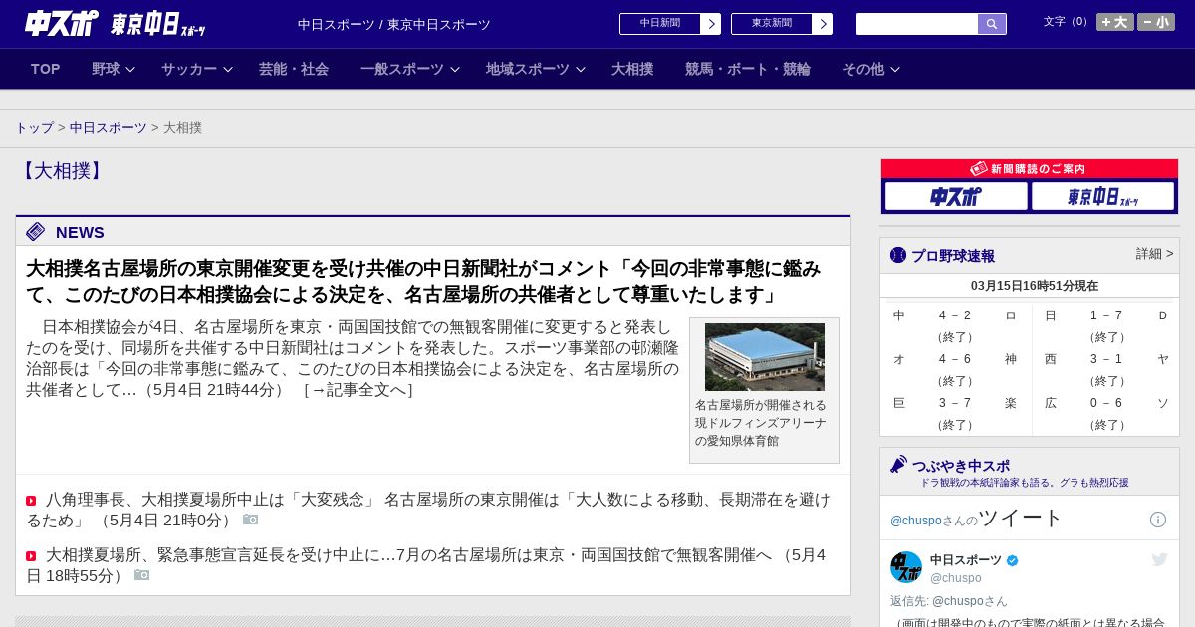This screenshot has width=1195, height=627.
Task: Open the 芸能・社会 section
Action: [x=294, y=69]
